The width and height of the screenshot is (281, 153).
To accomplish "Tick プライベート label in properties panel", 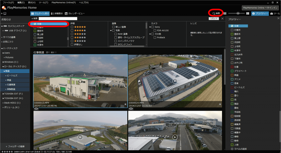I will [232, 71].
